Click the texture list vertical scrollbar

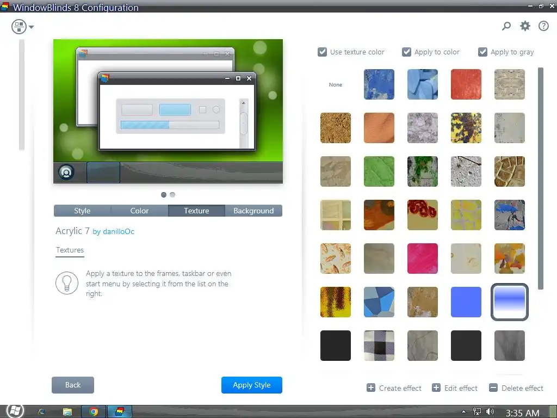click(541, 179)
